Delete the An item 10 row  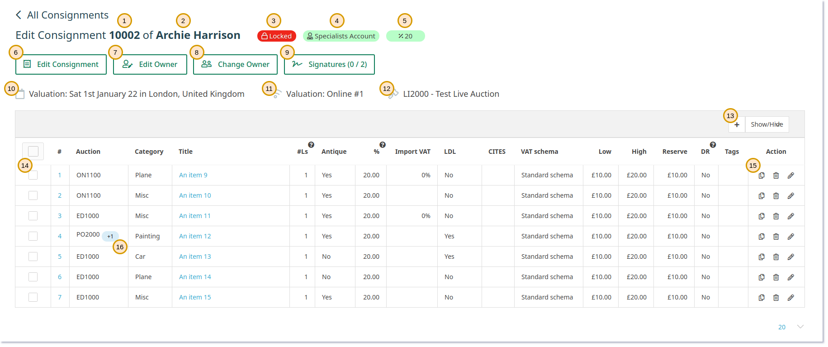776,196
